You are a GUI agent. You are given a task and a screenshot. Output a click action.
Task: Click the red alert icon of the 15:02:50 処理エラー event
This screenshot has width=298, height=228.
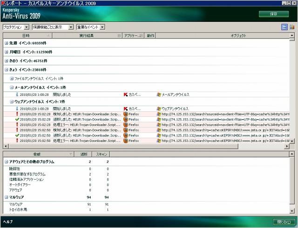(17, 141)
